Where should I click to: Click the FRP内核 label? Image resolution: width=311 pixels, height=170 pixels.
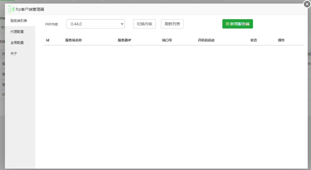tap(51, 24)
